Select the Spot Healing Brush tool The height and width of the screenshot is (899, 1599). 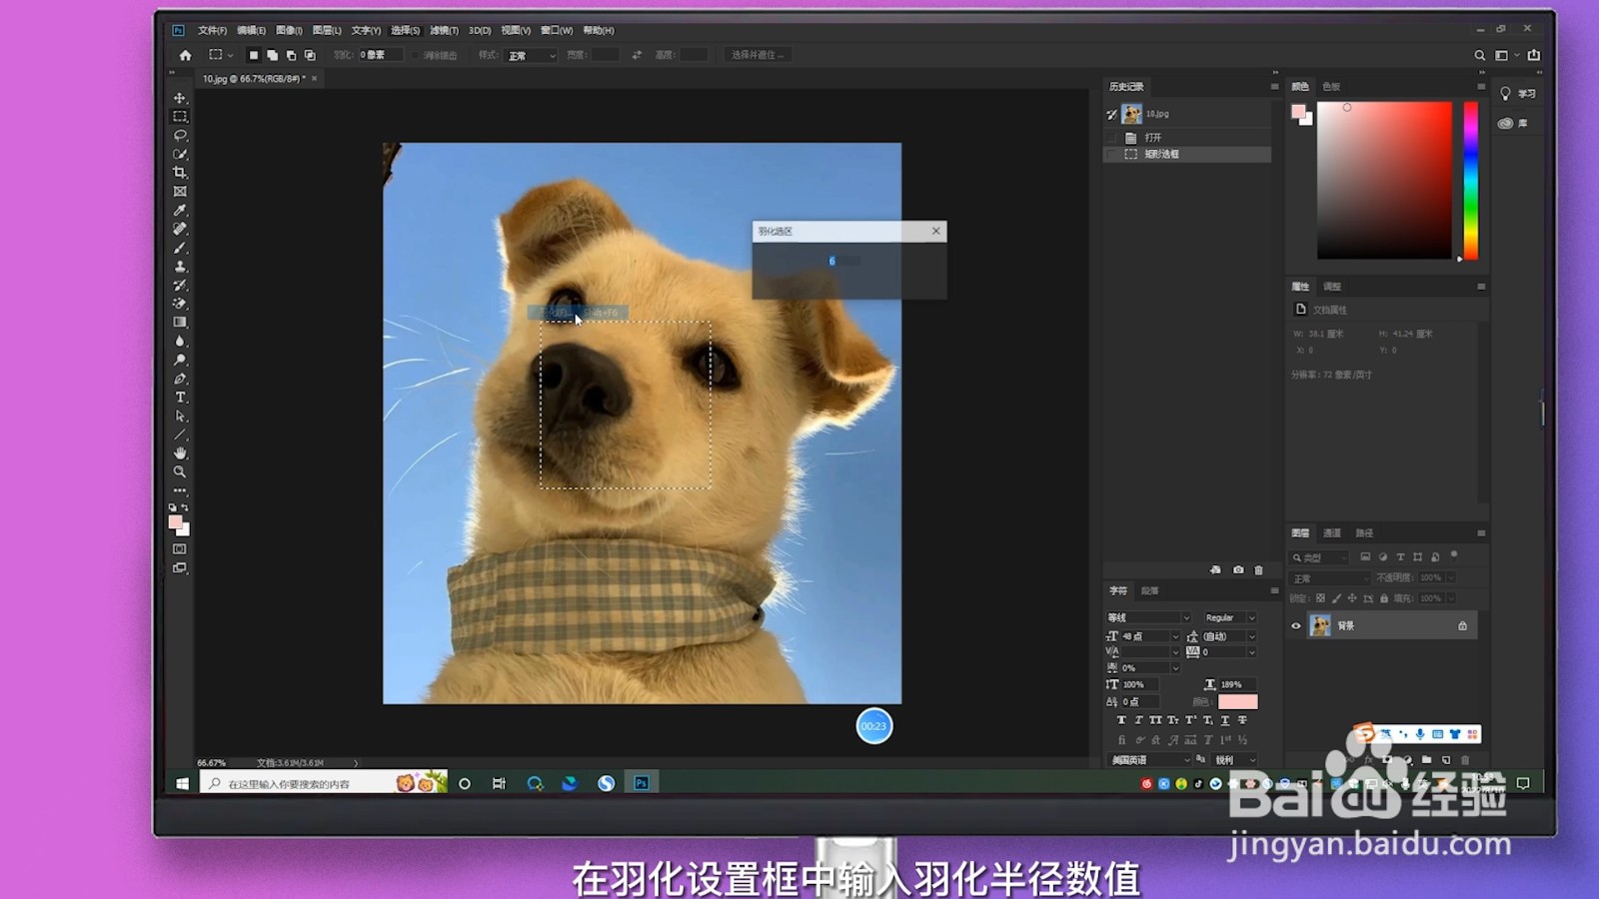point(180,229)
